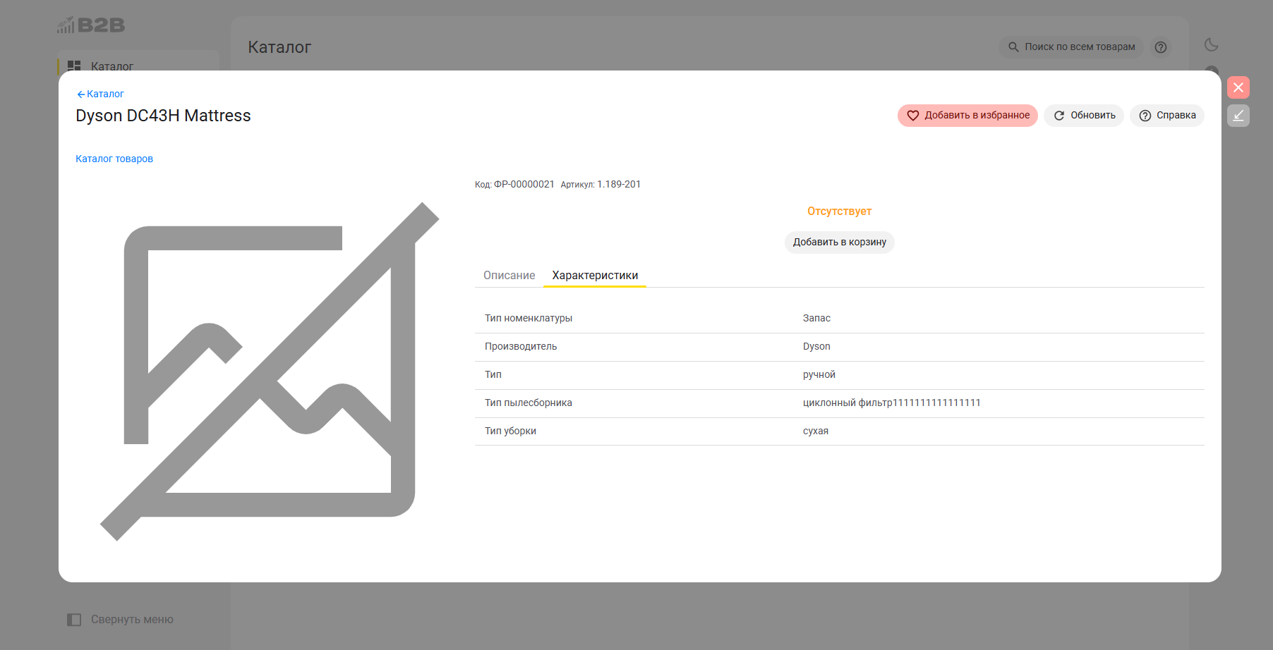Click Свернуть меню in sidebar

pos(132,620)
